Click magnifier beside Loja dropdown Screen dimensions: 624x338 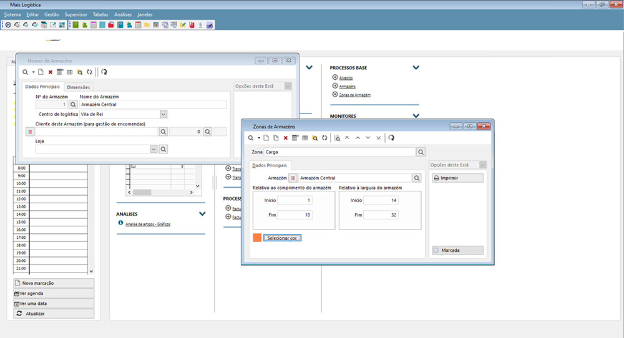click(x=163, y=149)
